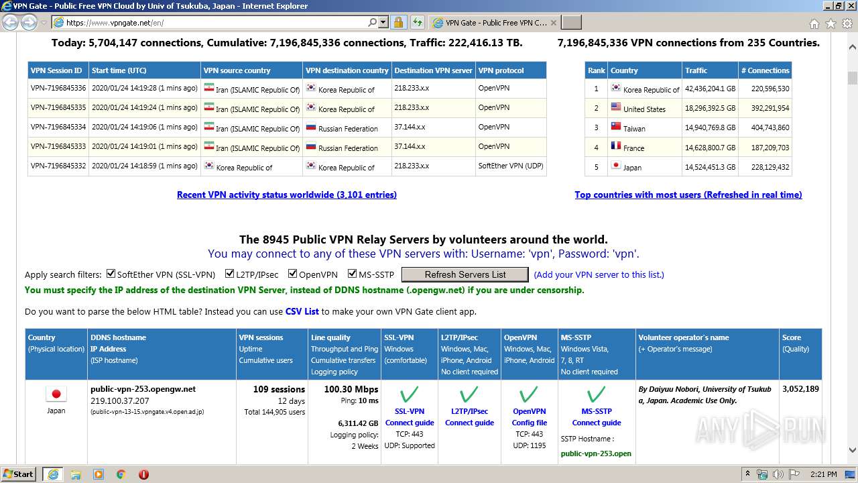Click the MS-SSTP green checkmark icon
This screenshot has width=858, height=483.
click(596, 394)
